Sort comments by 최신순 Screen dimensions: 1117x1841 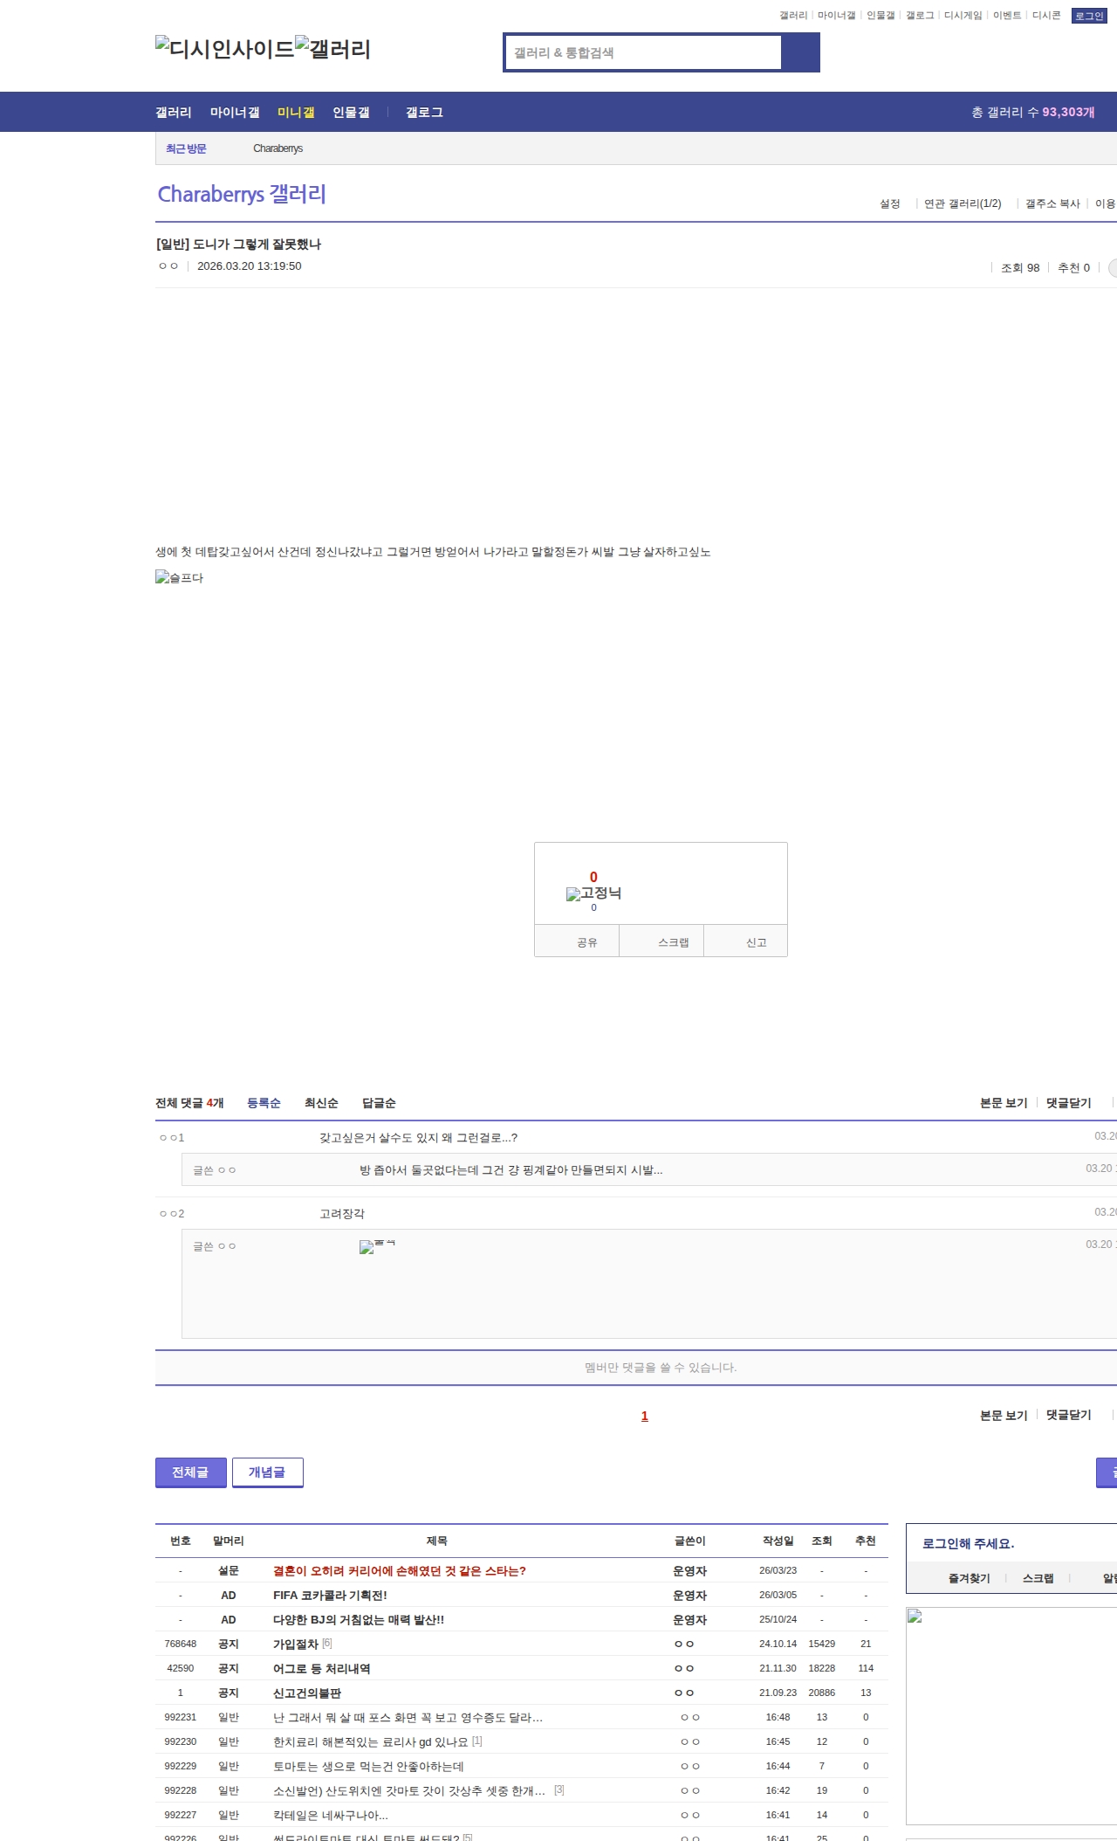pos(320,1103)
